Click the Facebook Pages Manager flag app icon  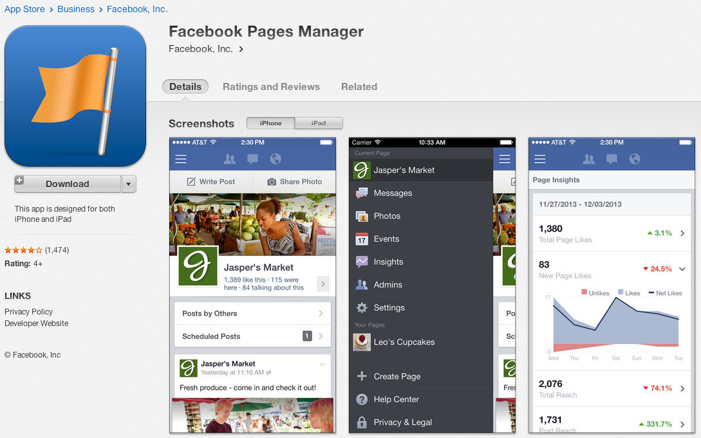point(75,96)
